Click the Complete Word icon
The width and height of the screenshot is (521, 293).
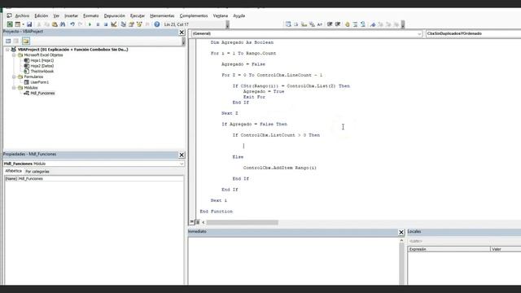click(x=320, y=24)
